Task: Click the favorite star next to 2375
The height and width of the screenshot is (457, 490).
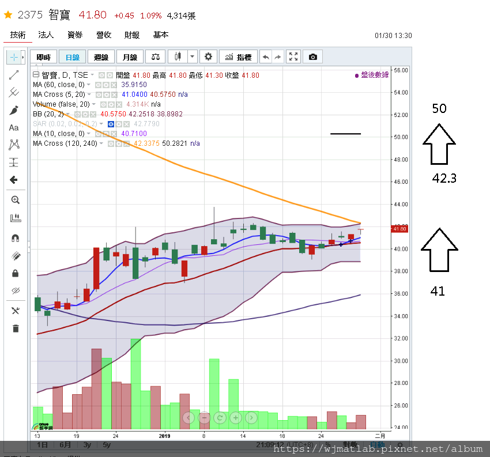Action: click(8, 14)
